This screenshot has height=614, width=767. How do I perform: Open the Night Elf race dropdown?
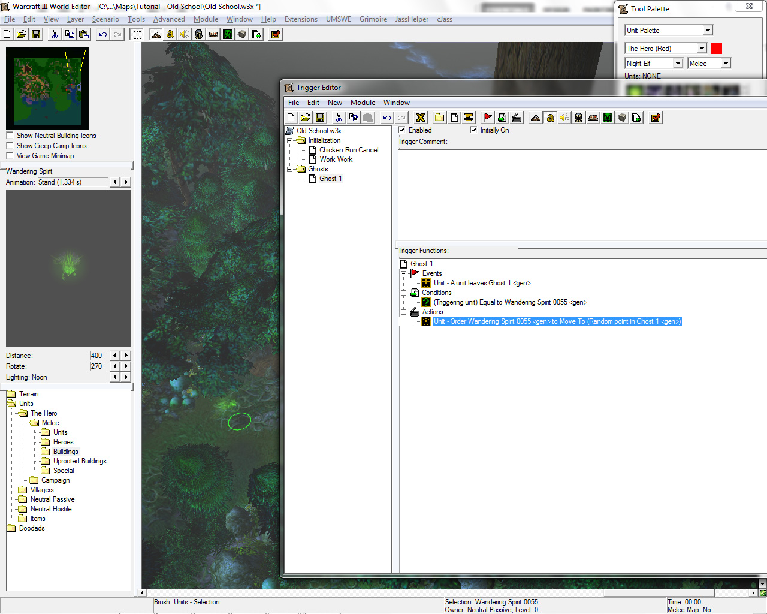point(678,64)
